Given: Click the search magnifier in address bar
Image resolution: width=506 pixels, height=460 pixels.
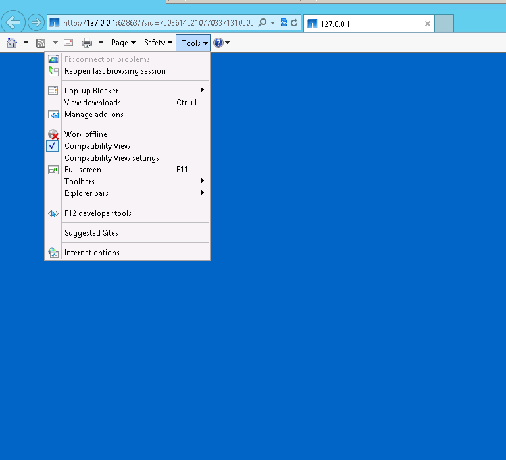Looking at the screenshot, I should [263, 22].
